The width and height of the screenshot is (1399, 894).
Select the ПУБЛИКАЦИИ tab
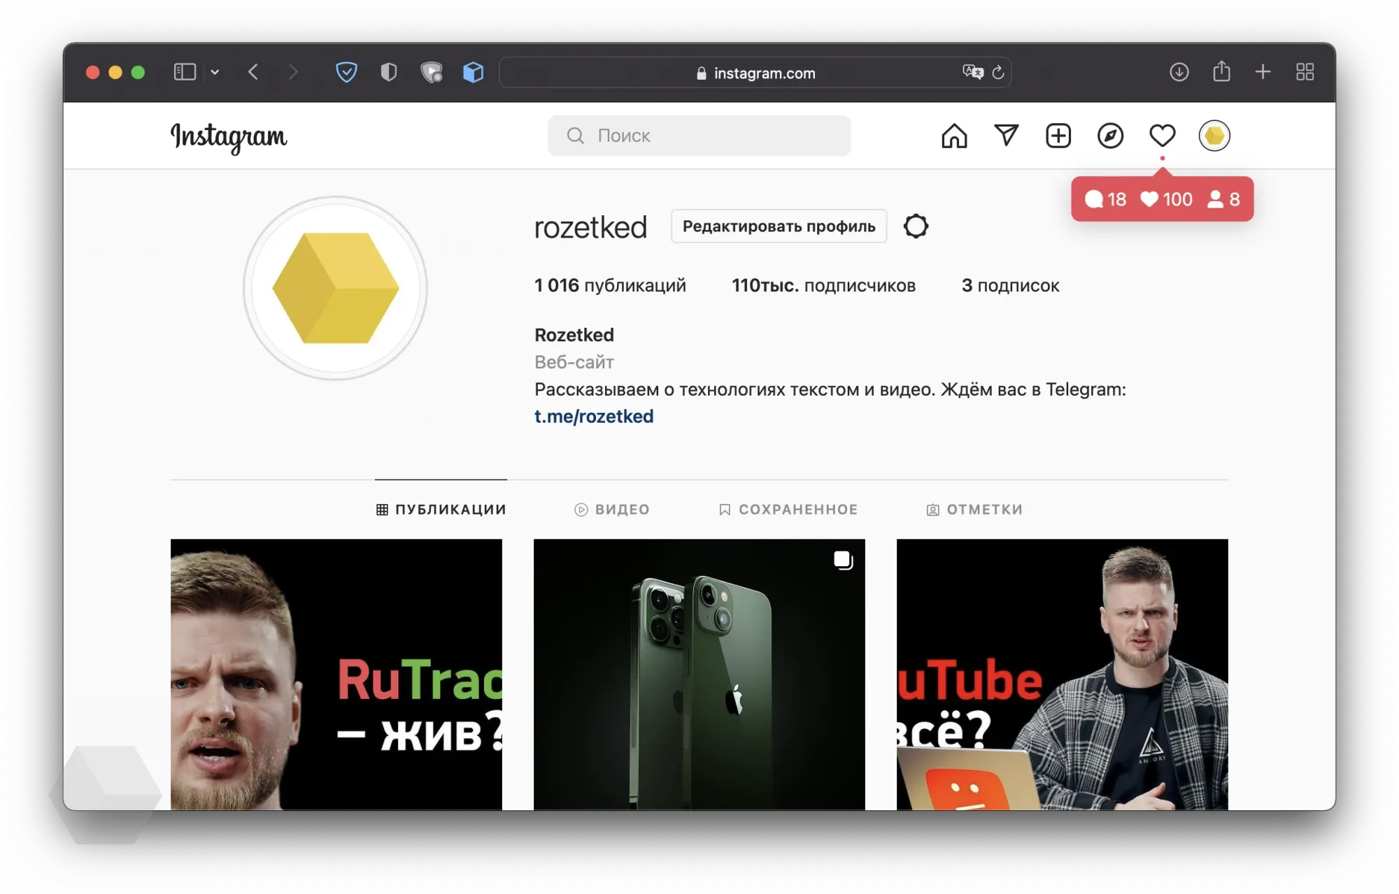click(441, 510)
